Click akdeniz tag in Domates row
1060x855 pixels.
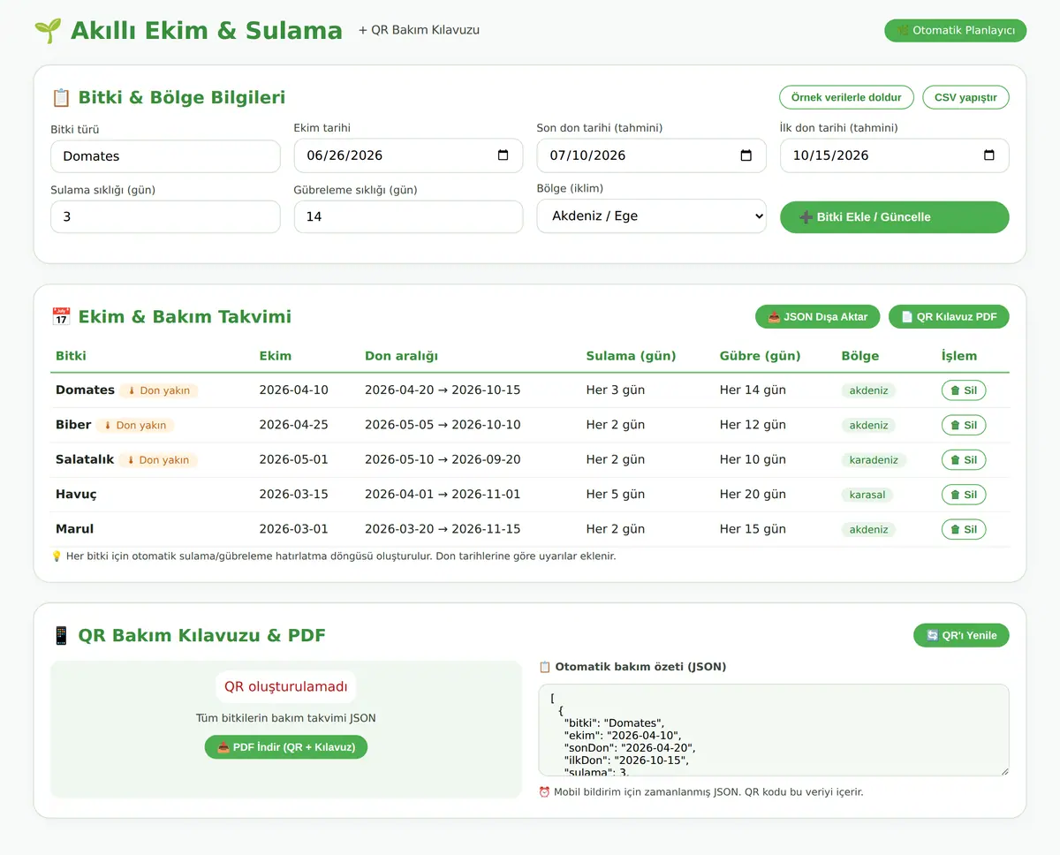[868, 390]
